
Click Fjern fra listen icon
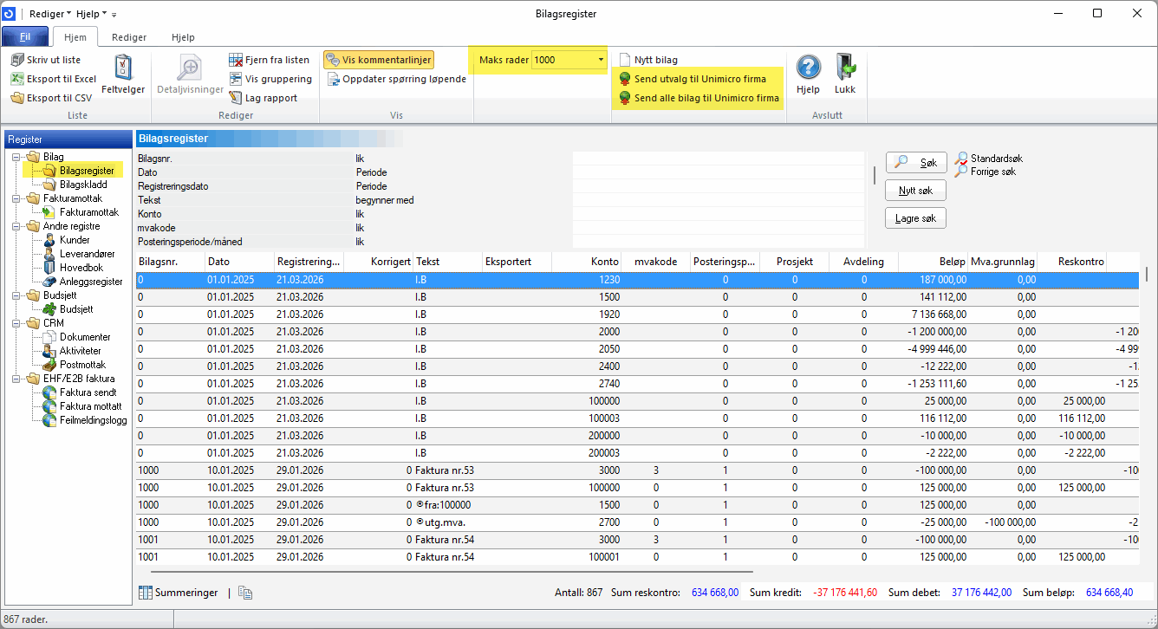pyautogui.click(x=236, y=60)
